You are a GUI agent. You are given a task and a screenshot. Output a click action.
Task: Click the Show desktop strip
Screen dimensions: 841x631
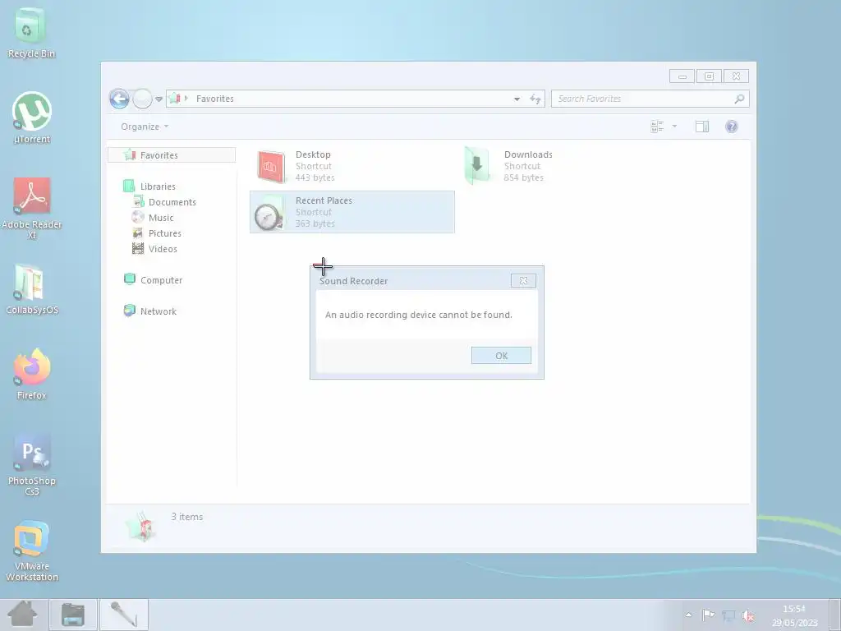[x=834, y=615]
